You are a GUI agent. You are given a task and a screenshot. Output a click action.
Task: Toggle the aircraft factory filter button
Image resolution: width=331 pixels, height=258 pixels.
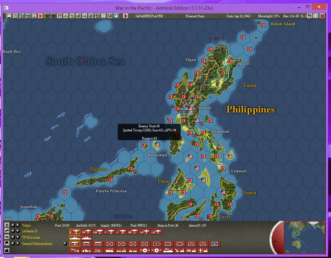point(203,250)
